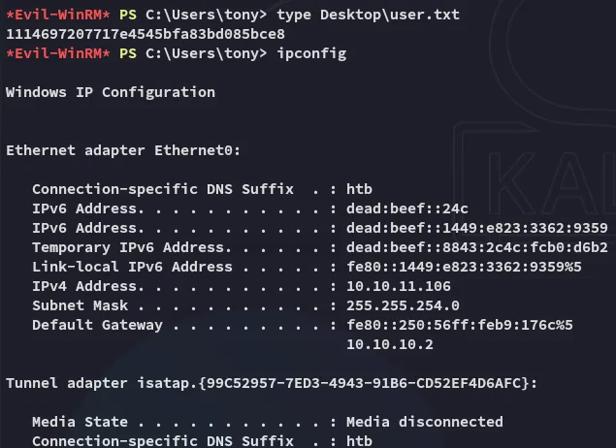Click the second *Evil-WinRM* prompt label
Viewport: 616px width, 448px height.
(x=57, y=53)
